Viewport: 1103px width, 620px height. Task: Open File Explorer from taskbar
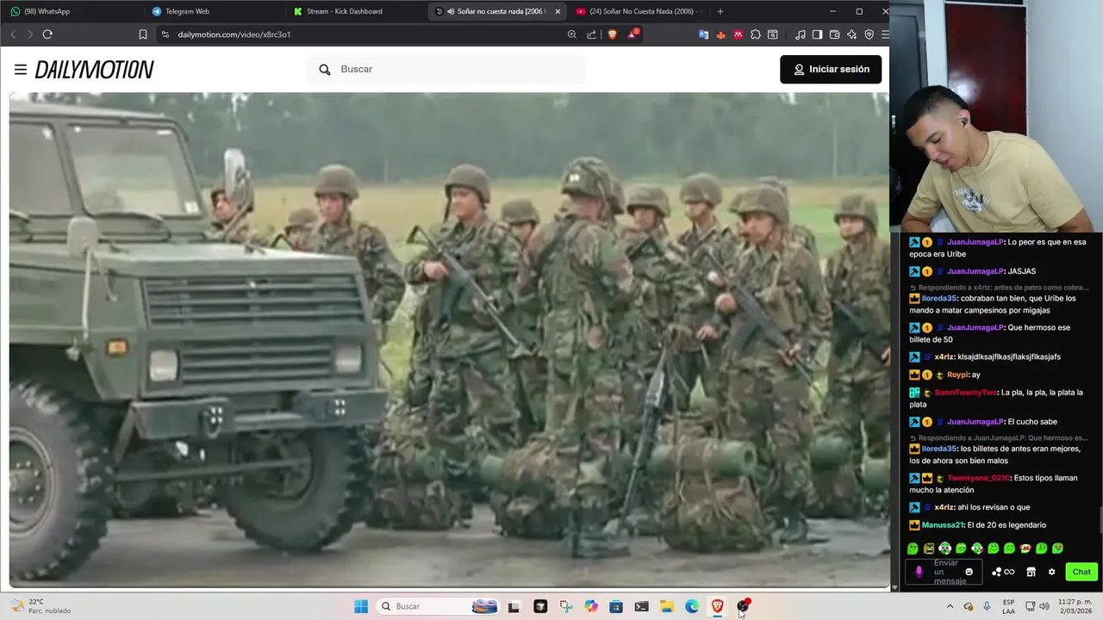coord(667,606)
